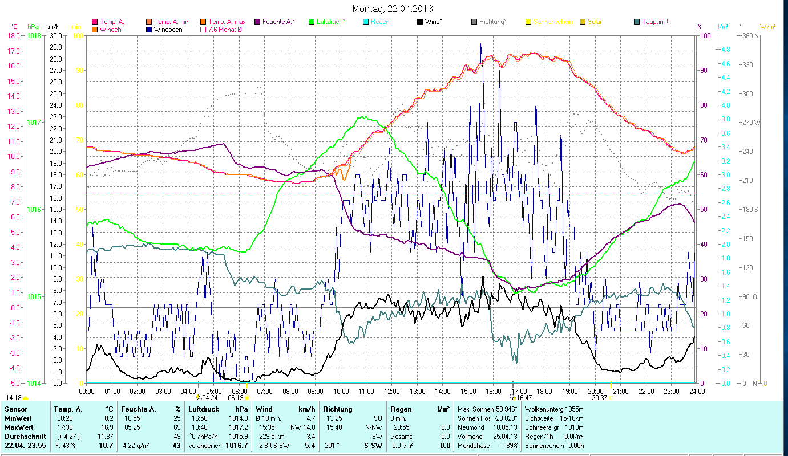Image resolution: width=788 pixels, height=456 pixels.
Task: Click the green hPa axis unit label
Action: [33, 27]
